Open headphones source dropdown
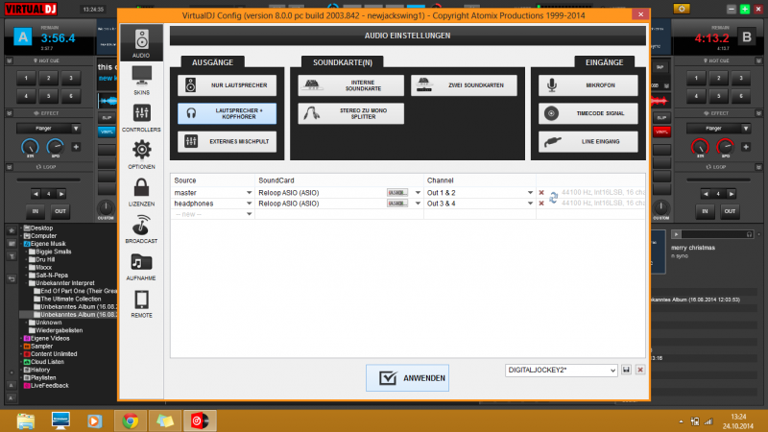Image resolution: width=768 pixels, height=432 pixels. click(249, 204)
